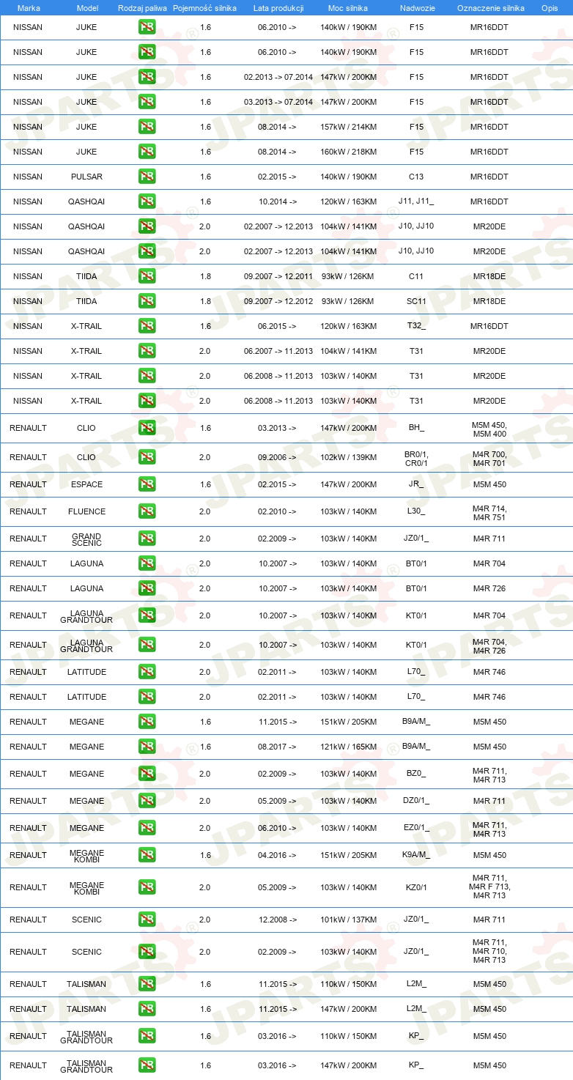Click fuel icon in Scenic 02.2009 row

tap(147, 952)
